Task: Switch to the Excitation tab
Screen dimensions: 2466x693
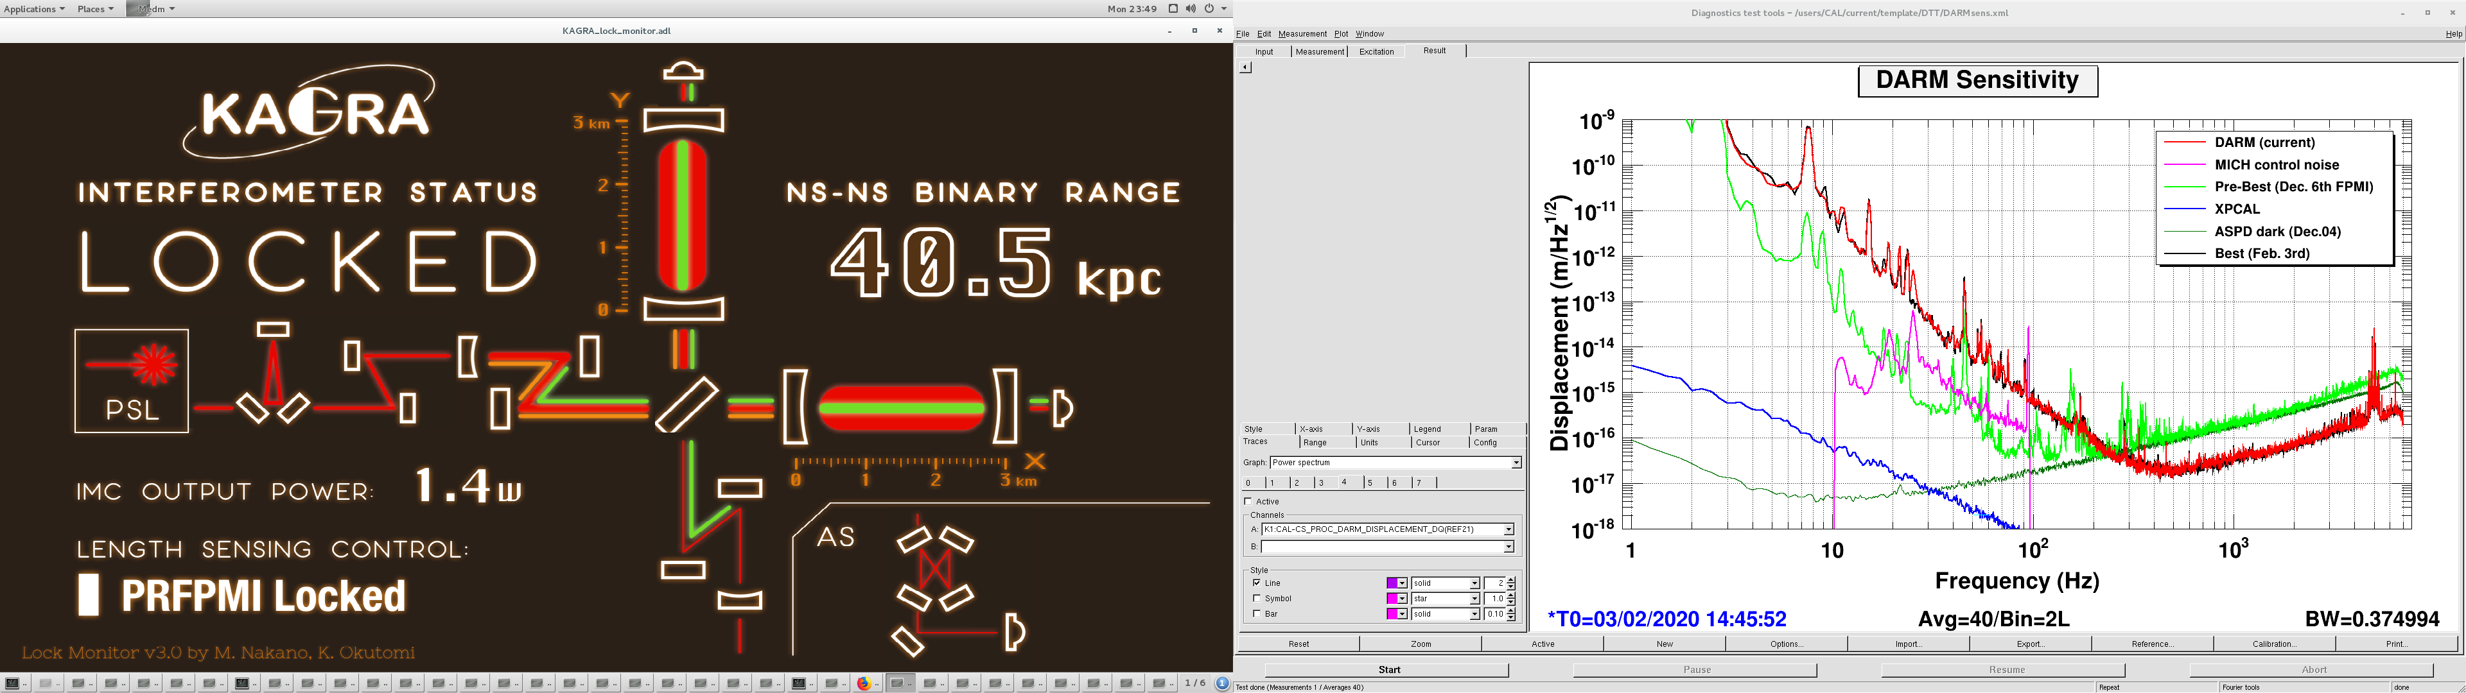Action: 1377,52
